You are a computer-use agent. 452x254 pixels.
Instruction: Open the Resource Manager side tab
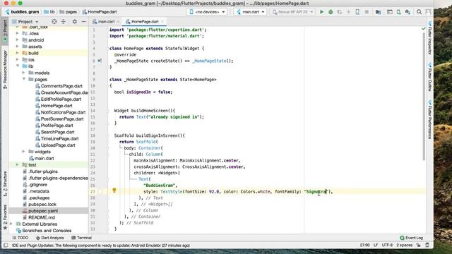click(x=5, y=69)
